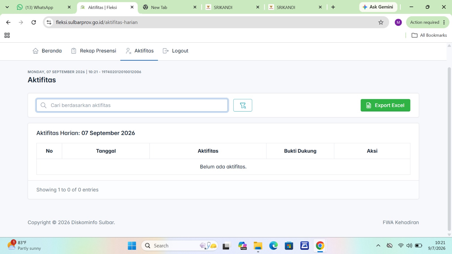Click the browser forward arrow
This screenshot has width=452, height=254.
click(21, 22)
